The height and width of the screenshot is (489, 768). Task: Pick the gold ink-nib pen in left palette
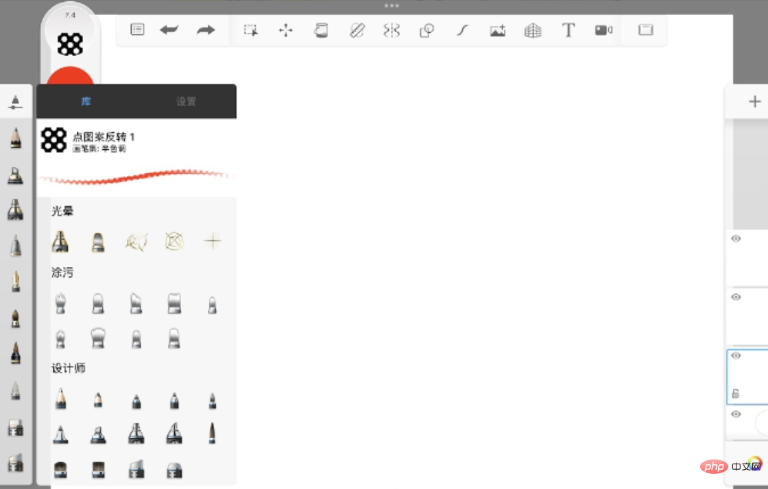pyautogui.click(x=16, y=281)
